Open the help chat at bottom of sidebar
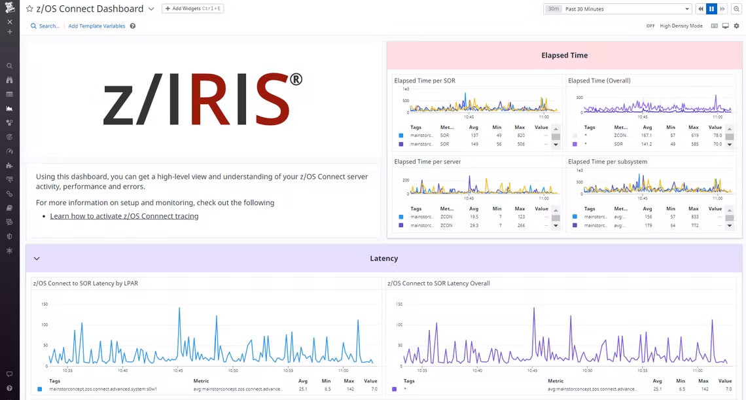Viewport: 746px width, 400px height. tap(9, 373)
